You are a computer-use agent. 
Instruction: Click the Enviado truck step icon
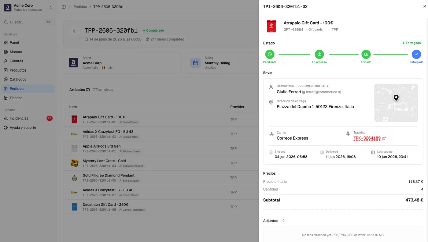(x=366, y=54)
